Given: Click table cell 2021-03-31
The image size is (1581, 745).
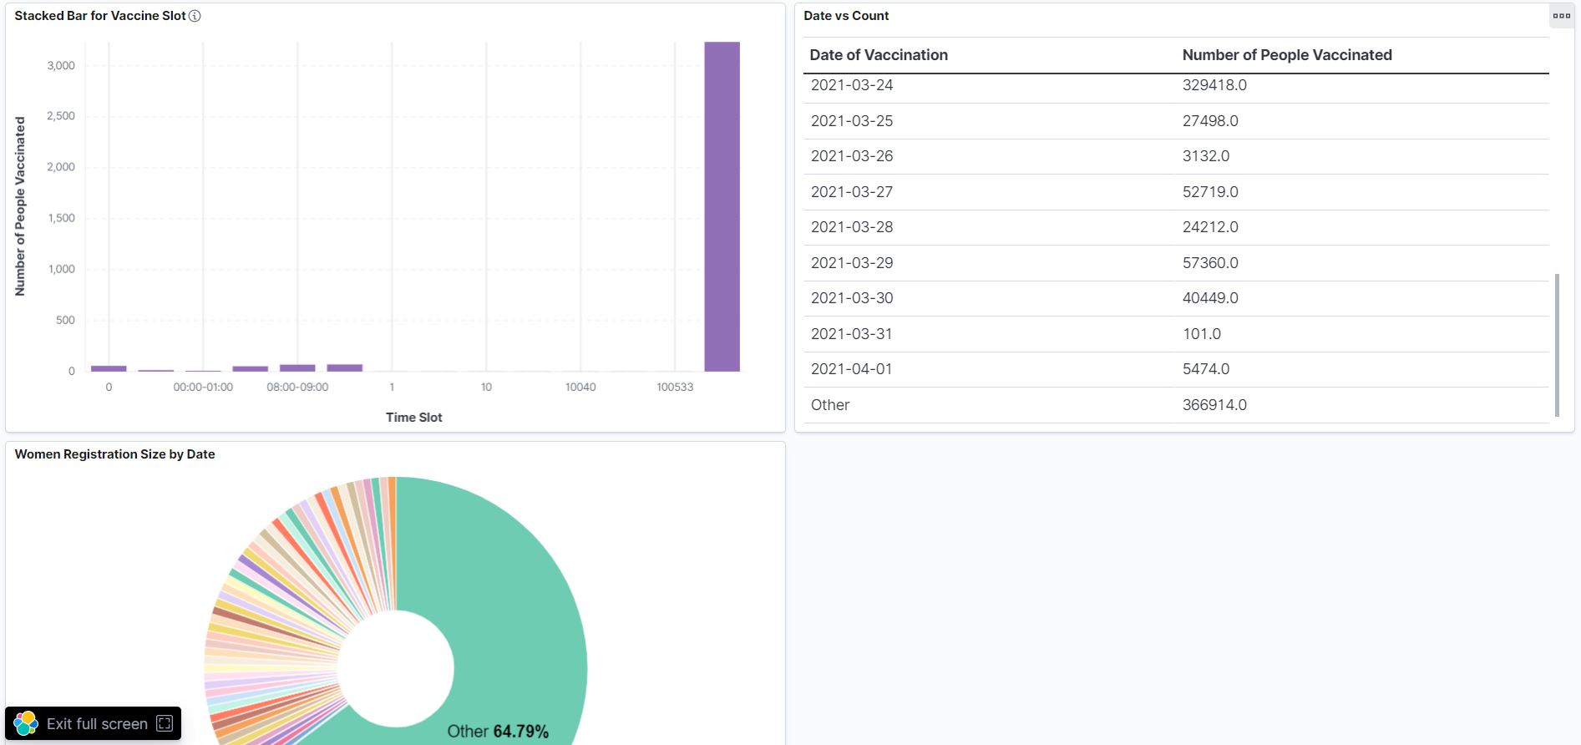Looking at the screenshot, I should point(852,334).
